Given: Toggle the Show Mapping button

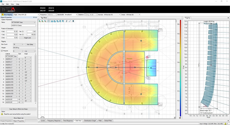Looking at the screenshot, I should point(7,14).
